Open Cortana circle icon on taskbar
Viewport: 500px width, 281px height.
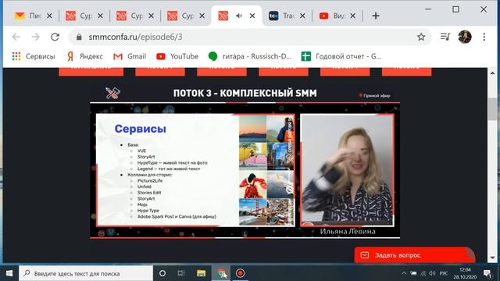pyautogui.click(x=162, y=273)
